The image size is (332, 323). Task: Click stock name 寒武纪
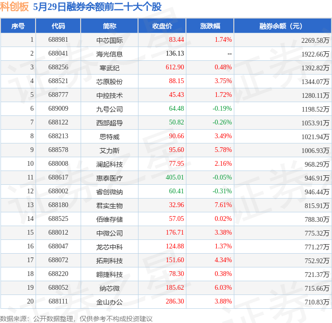coord(110,68)
